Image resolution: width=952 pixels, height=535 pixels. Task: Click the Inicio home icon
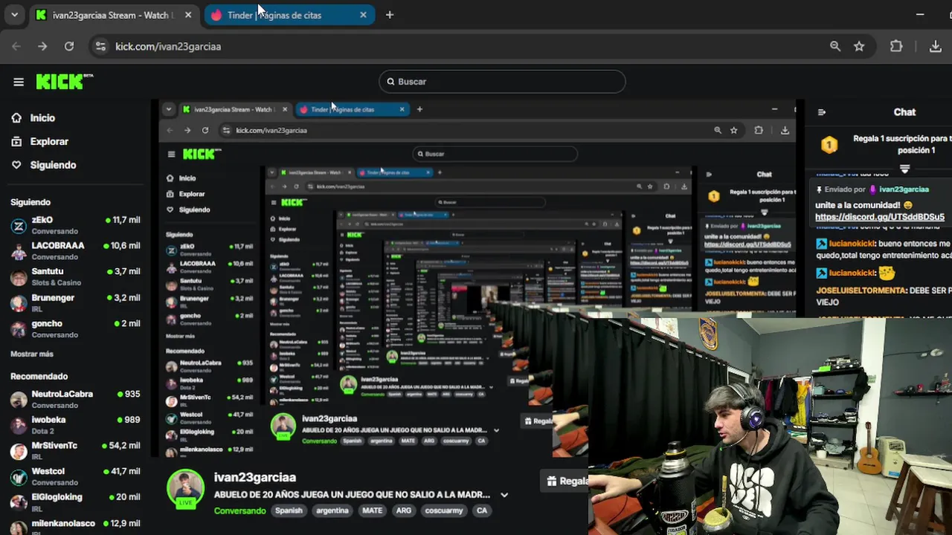pyautogui.click(x=16, y=117)
